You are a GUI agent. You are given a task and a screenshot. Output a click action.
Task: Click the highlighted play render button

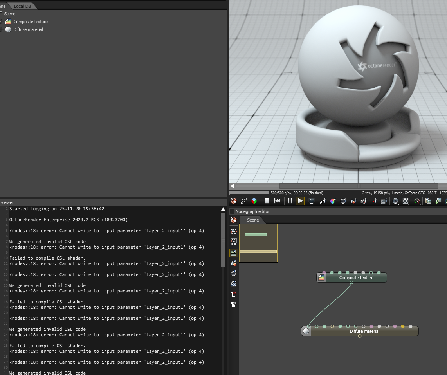coord(300,201)
